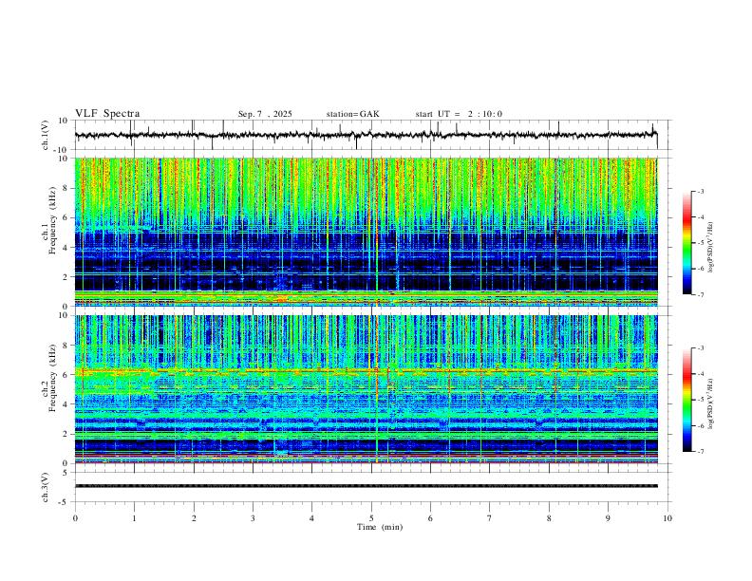This screenshot has height=581, width=752.
Task: Click the "-5" tick on ch.3(V) axis
Action: point(65,502)
